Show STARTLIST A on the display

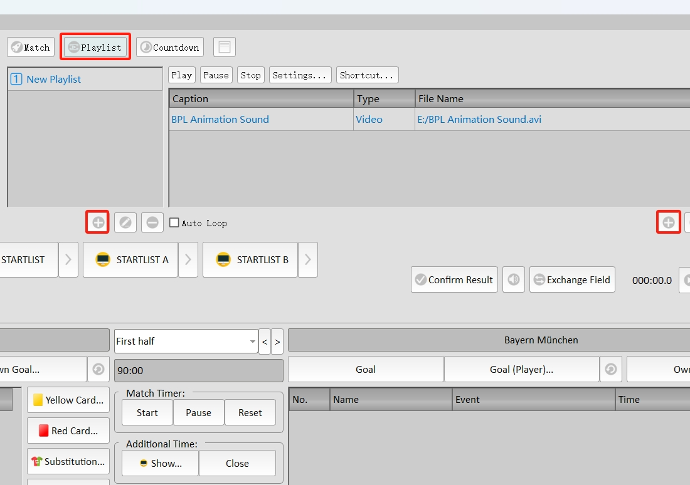click(131, 260)
